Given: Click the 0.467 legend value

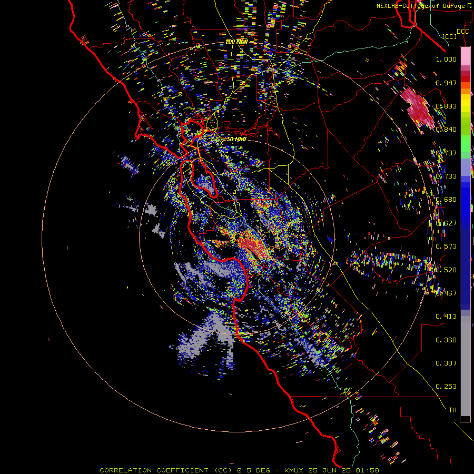Looking at the screenshot, I should point(446,293).
